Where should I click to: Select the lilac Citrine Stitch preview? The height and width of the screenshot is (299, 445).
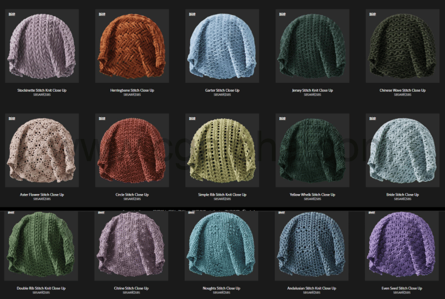click(131, 246)
